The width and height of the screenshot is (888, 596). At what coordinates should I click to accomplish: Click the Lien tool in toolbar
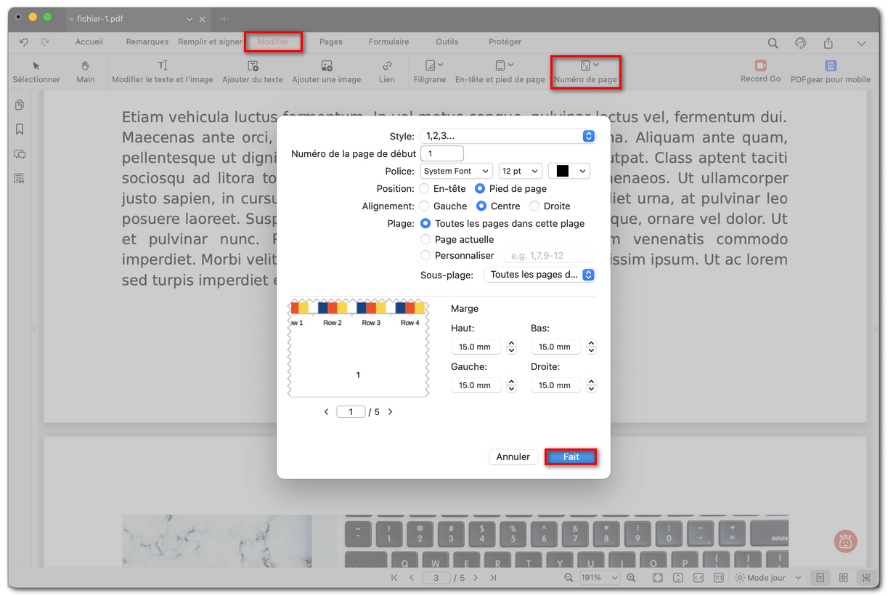point(386,72)
